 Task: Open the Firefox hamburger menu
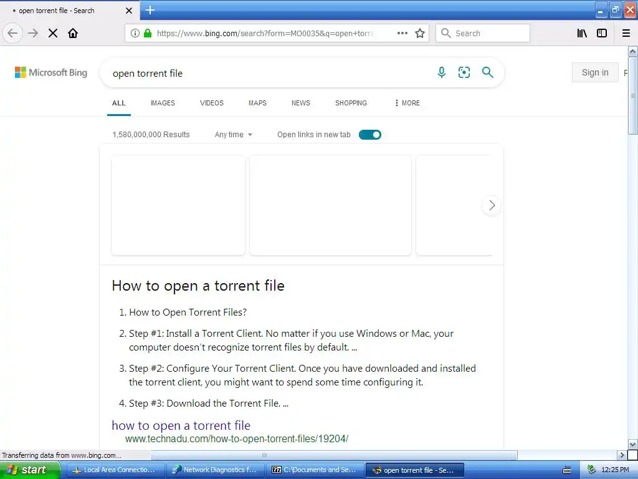pos(626,33)
